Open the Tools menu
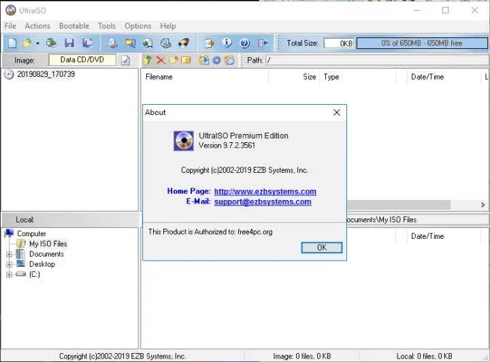The height and width of the screenshot is (362, 490). coord(107,26)
